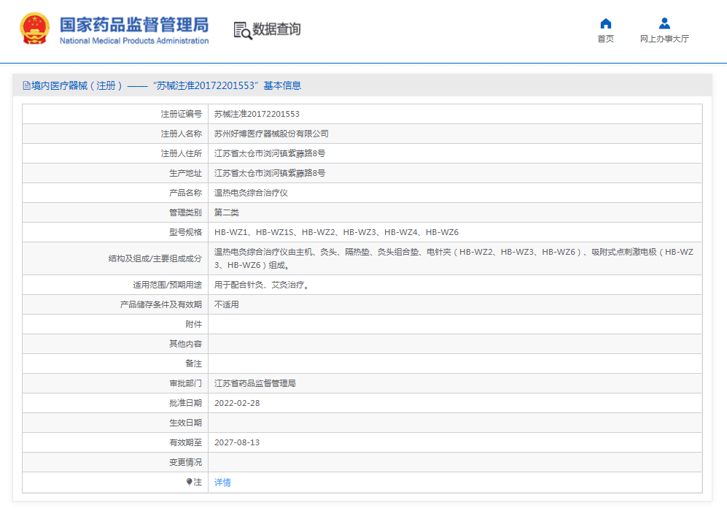Click the 注册证编号 label
Image resolution: width=727 pixels, height=511 pixels.
click(x=182, y=114)
